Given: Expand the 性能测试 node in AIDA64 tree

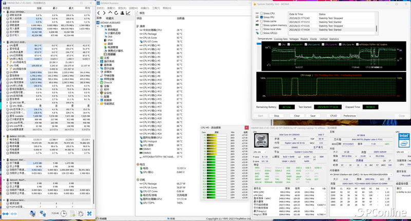Looking at the screenshot, I should pyautogui.click(x=98, y=103).
